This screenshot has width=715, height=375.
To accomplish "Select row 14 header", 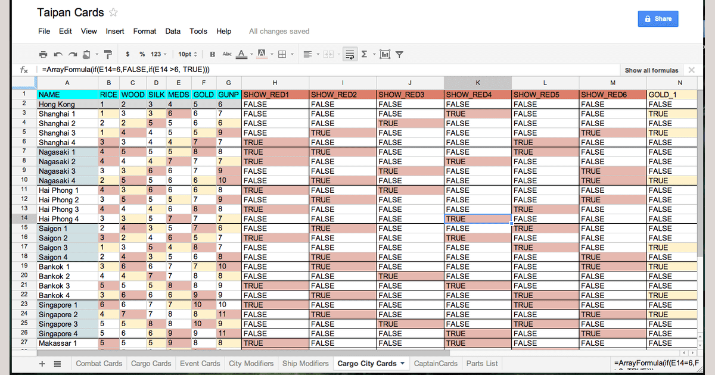I will tap(24, 218).
